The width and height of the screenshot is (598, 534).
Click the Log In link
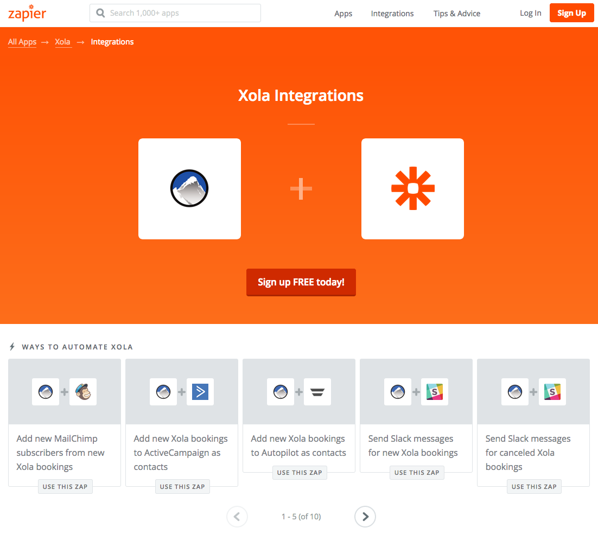pyautogui.click(x=531, y=13)
